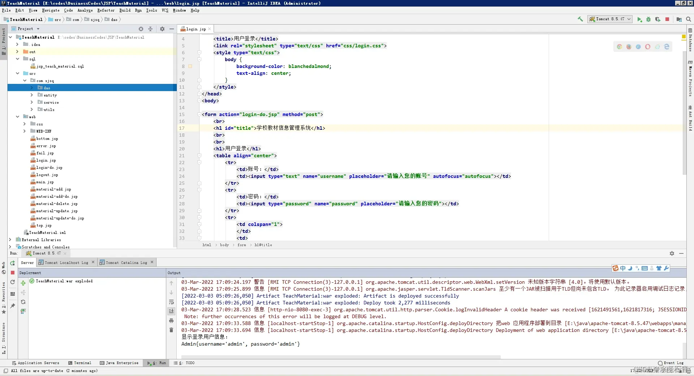Open the Database side panel
Image resolution: width=694 pixels, height=376 pixels.
click(690, 40)
